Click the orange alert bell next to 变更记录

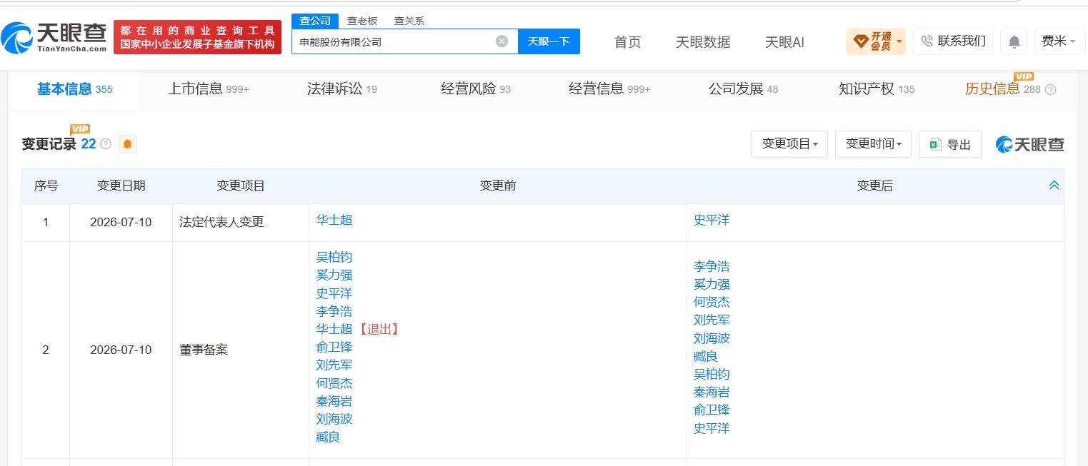tap(127, 144)
